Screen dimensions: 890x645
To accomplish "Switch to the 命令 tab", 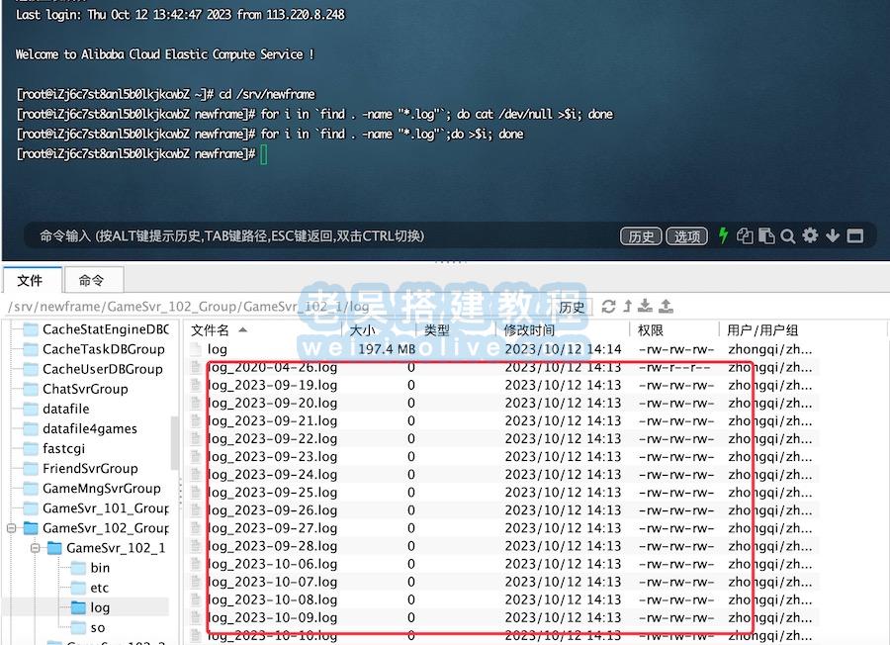I will 93,279.
